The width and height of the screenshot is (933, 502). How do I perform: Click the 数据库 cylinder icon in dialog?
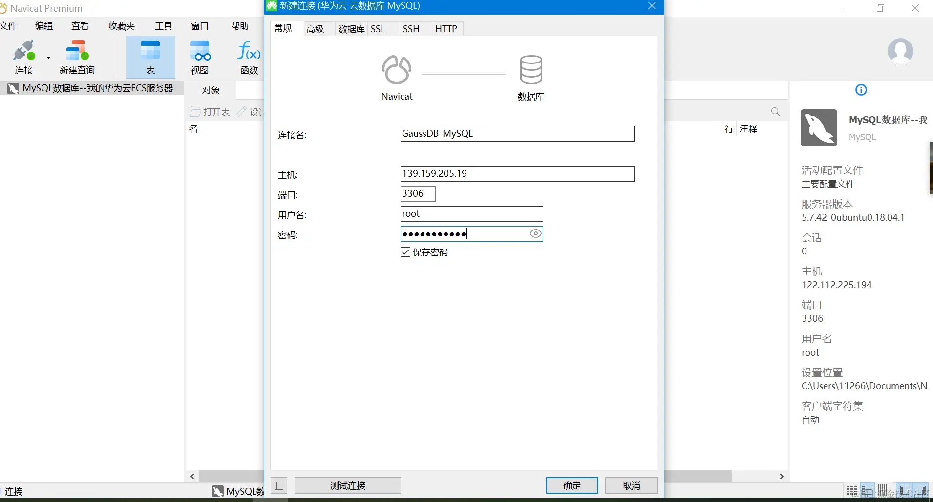531,69
